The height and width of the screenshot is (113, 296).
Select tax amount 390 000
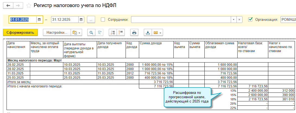[x=282, y=95]
